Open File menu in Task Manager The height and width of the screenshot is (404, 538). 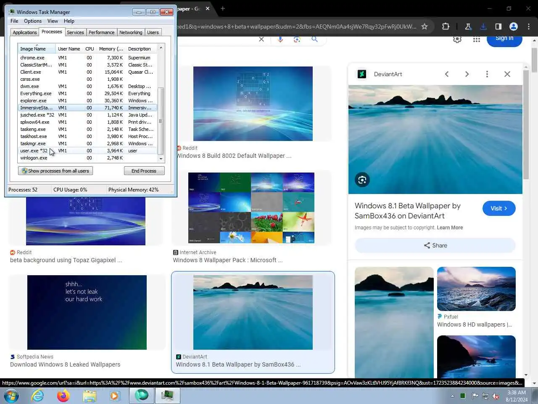(x=14, y=21)
